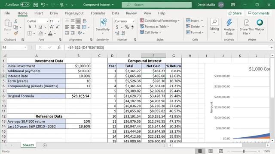Expand the formula bar chevron
Screen dimensions: 275x154
coord(271,47)
